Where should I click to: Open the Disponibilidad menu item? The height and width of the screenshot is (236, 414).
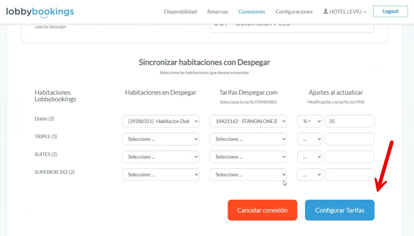[180, 11]
